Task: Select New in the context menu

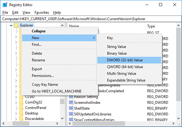Action: [x=59, y=38]
